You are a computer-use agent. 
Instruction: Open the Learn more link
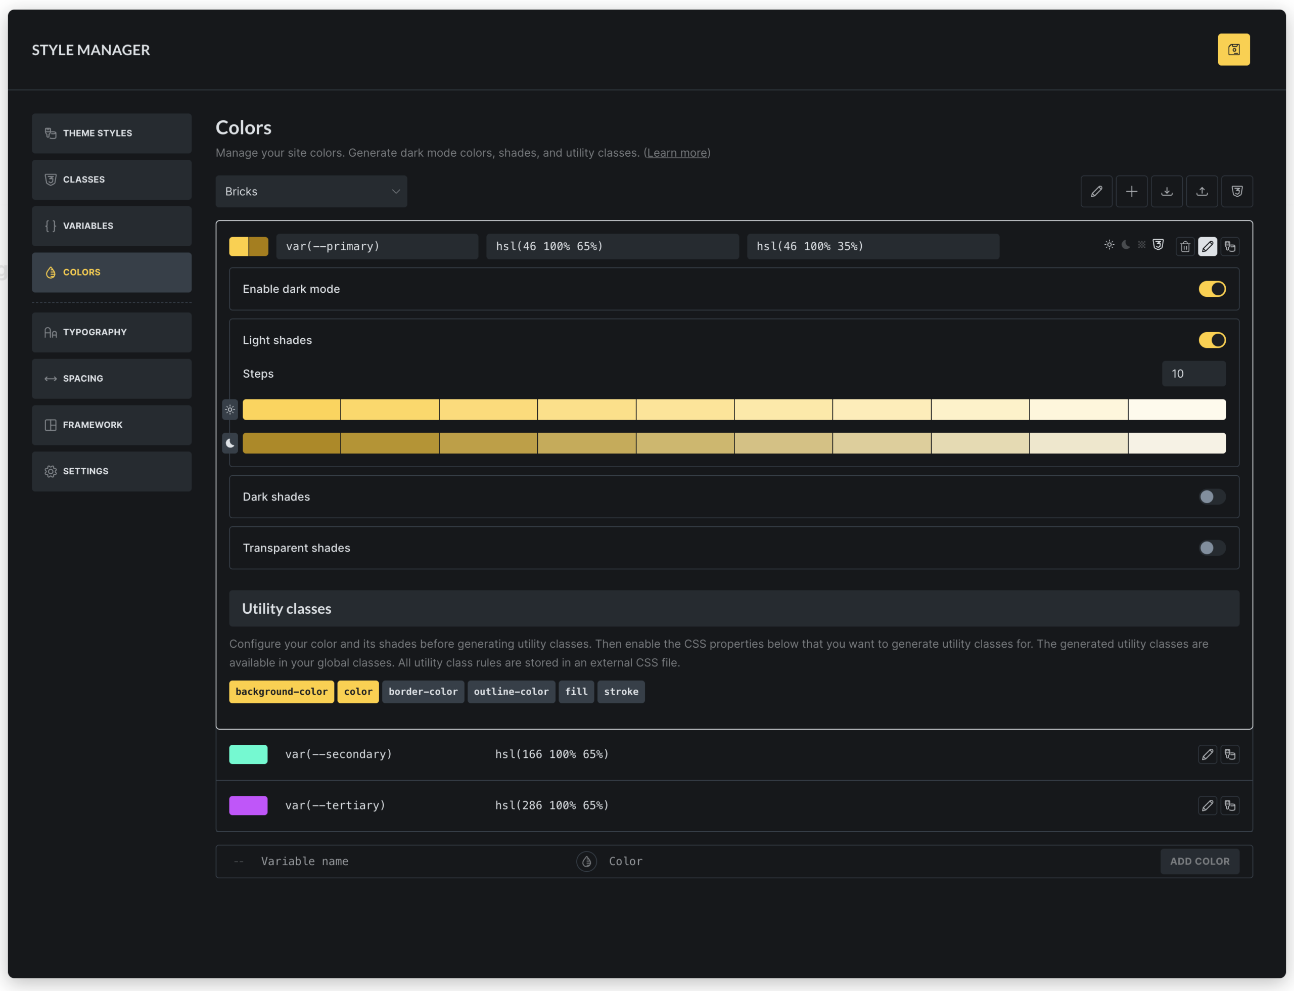676,152
